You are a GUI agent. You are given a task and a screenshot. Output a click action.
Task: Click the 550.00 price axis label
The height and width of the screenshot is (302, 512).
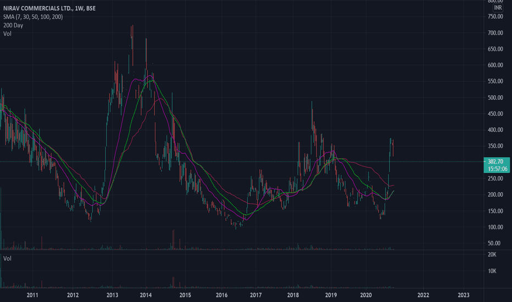coord(496,81)
